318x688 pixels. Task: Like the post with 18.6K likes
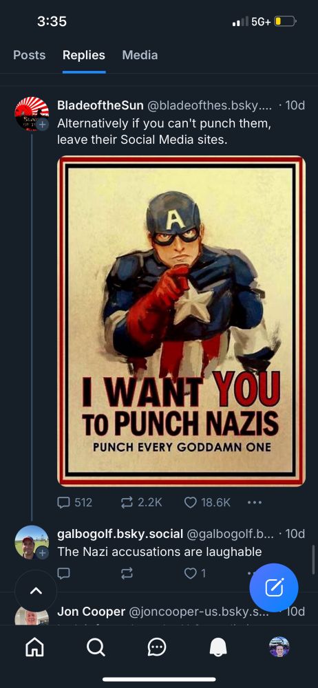point(207,502)
